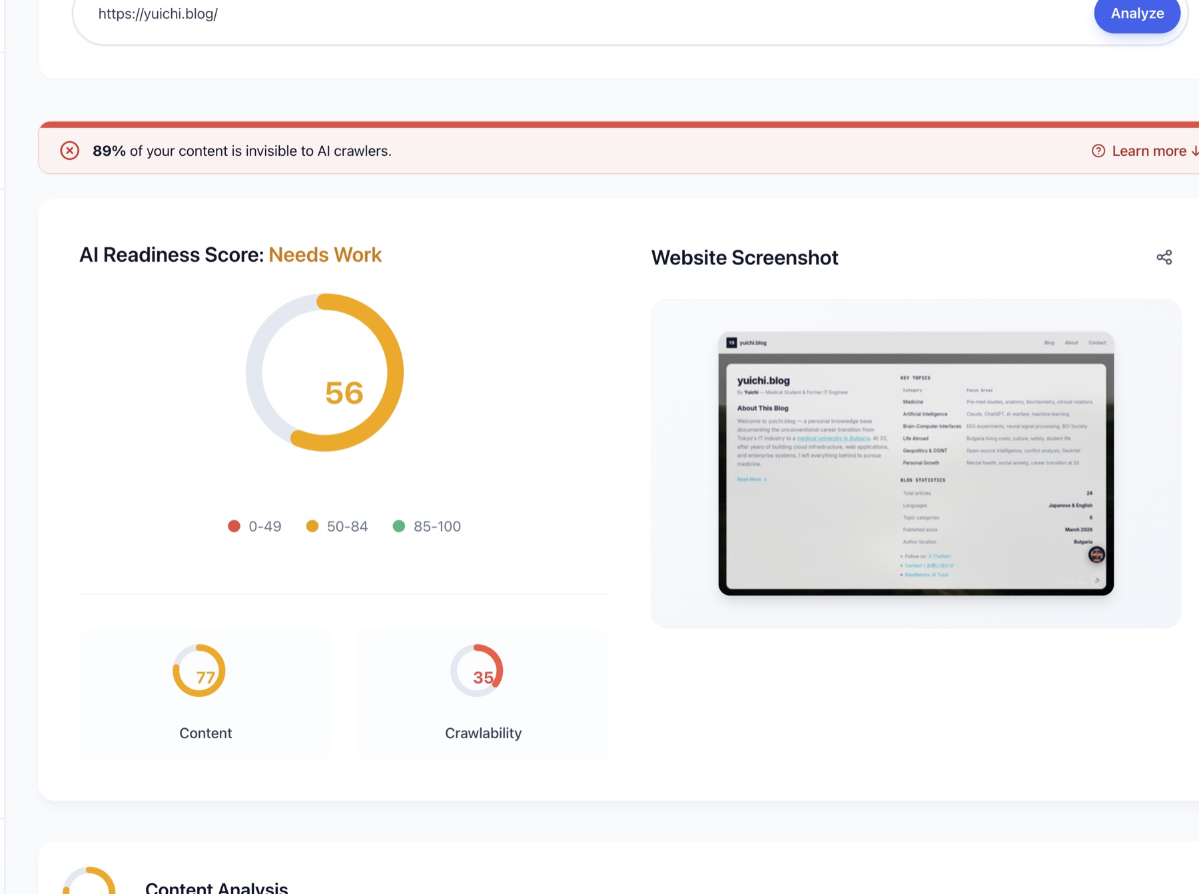Click the question-mark help icon beside Learn more
Image resolution: width=1199 pixels, height=894 pixels.
pyautogui.click(x=1097, y=151)
